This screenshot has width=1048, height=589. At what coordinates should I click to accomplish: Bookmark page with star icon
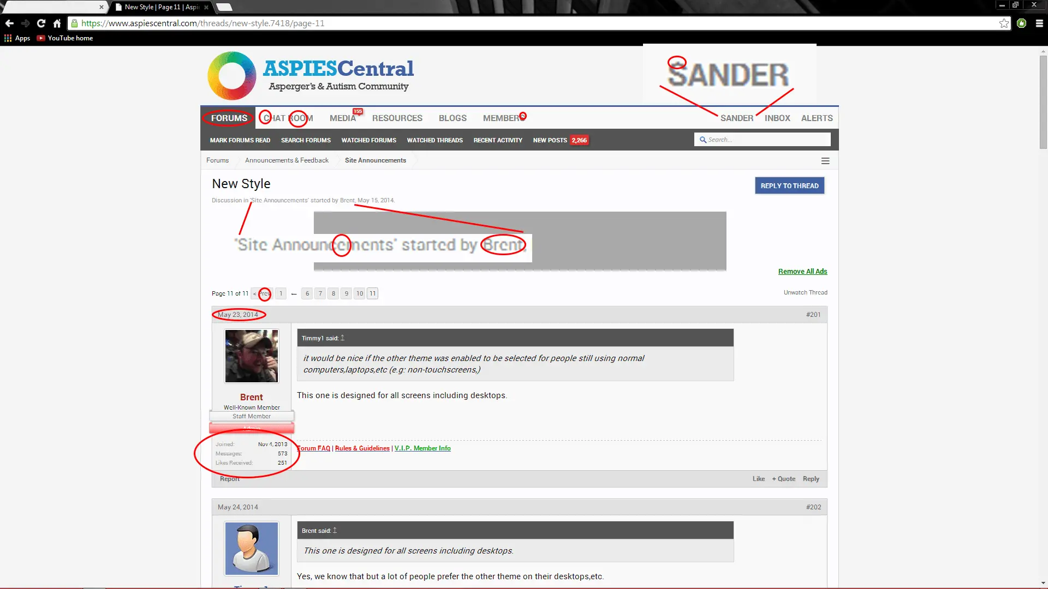(1004, 23)
